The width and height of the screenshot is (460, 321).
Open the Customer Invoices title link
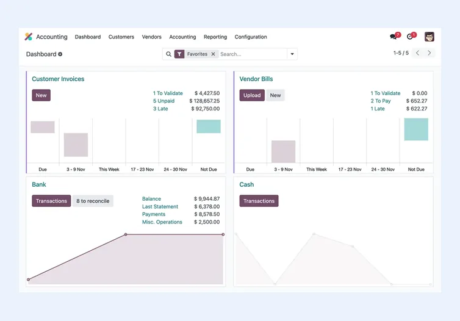[x=58, y=79]
